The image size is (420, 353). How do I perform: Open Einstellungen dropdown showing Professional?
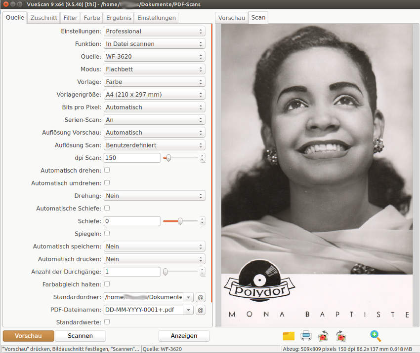pyautogui.click(x=154, y=31)
